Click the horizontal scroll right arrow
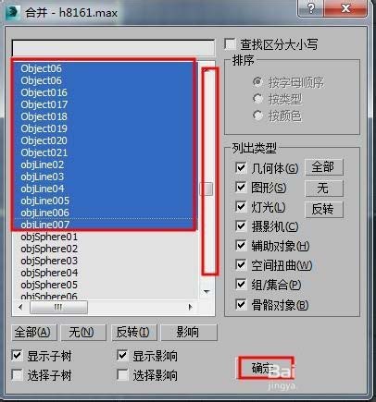The height and width of the screenshot is (402, 376). tap(190, 307)
